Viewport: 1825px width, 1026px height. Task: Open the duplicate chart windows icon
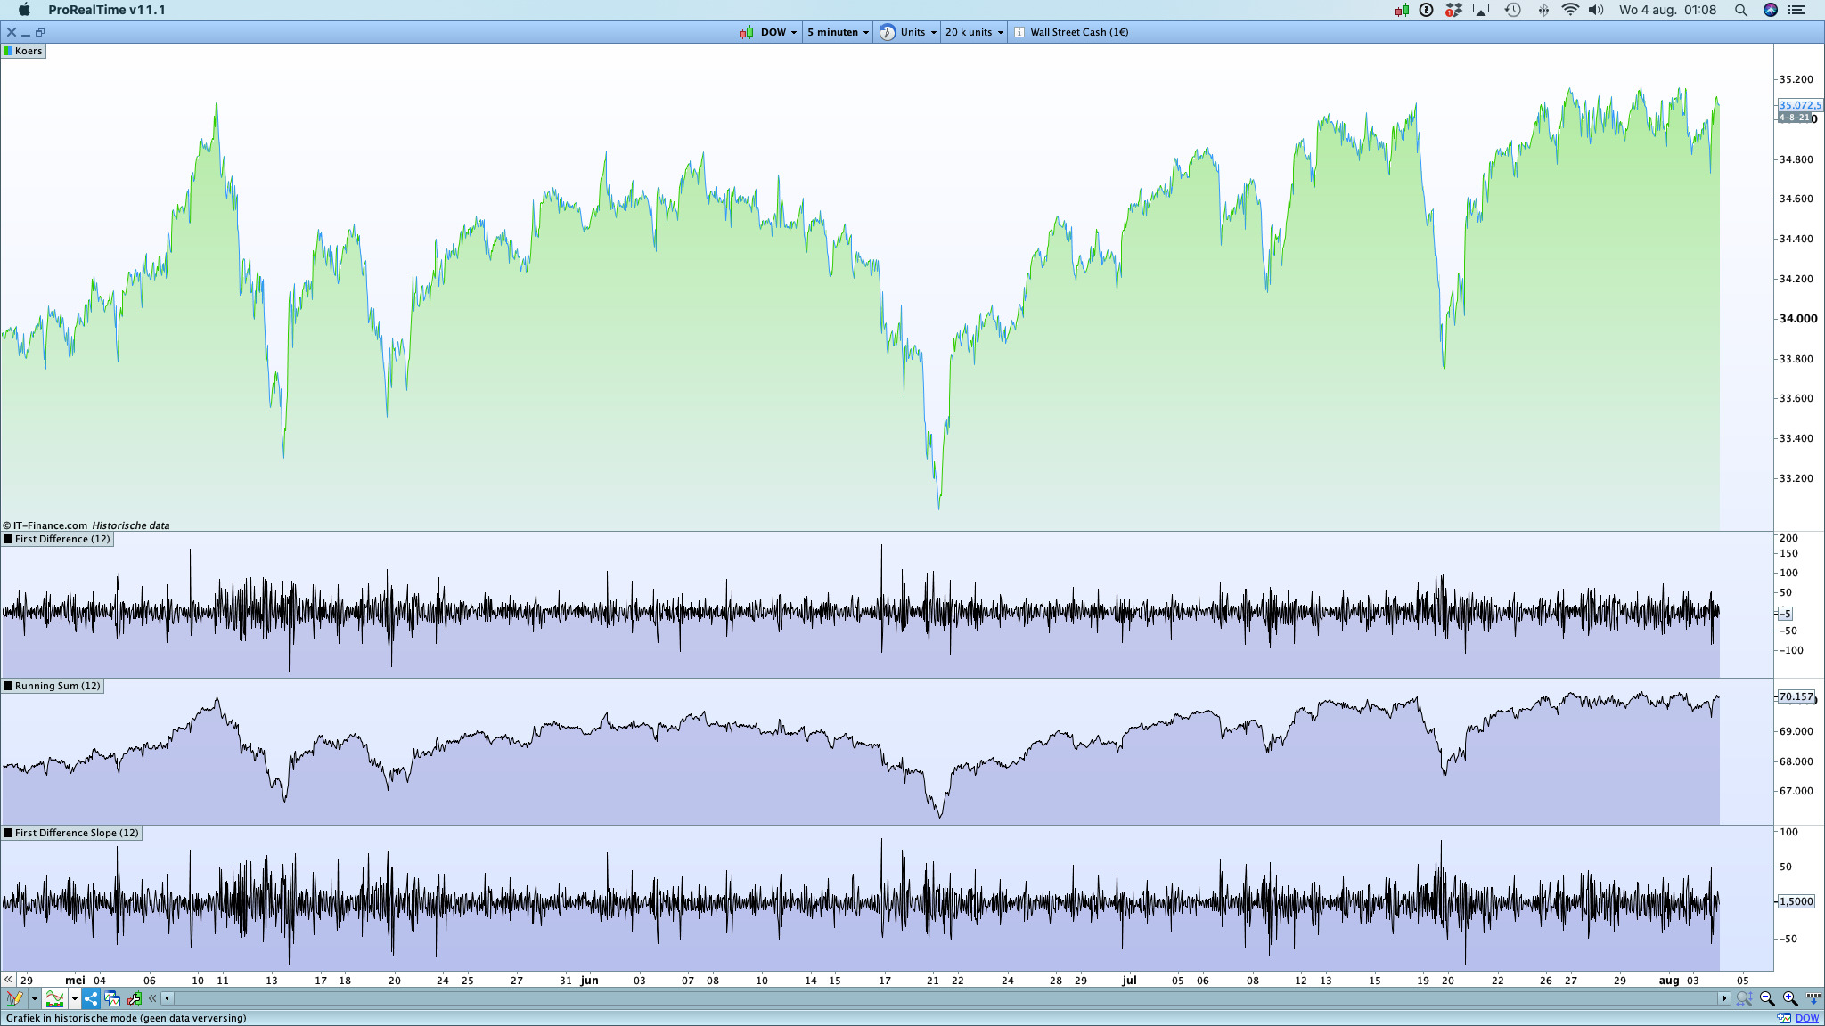click(x=112, y=998)
